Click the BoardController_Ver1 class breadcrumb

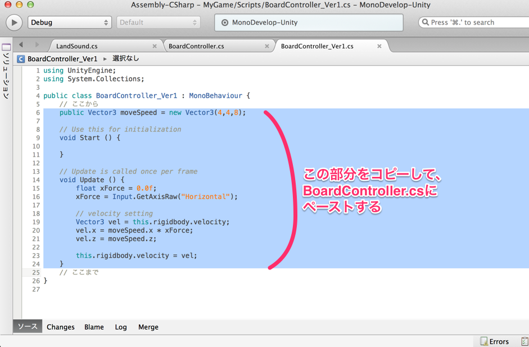pyautogui.click(x=62, y=59)
